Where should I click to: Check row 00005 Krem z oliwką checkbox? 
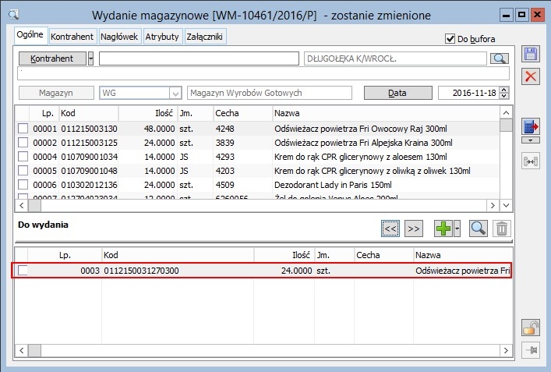23,171
